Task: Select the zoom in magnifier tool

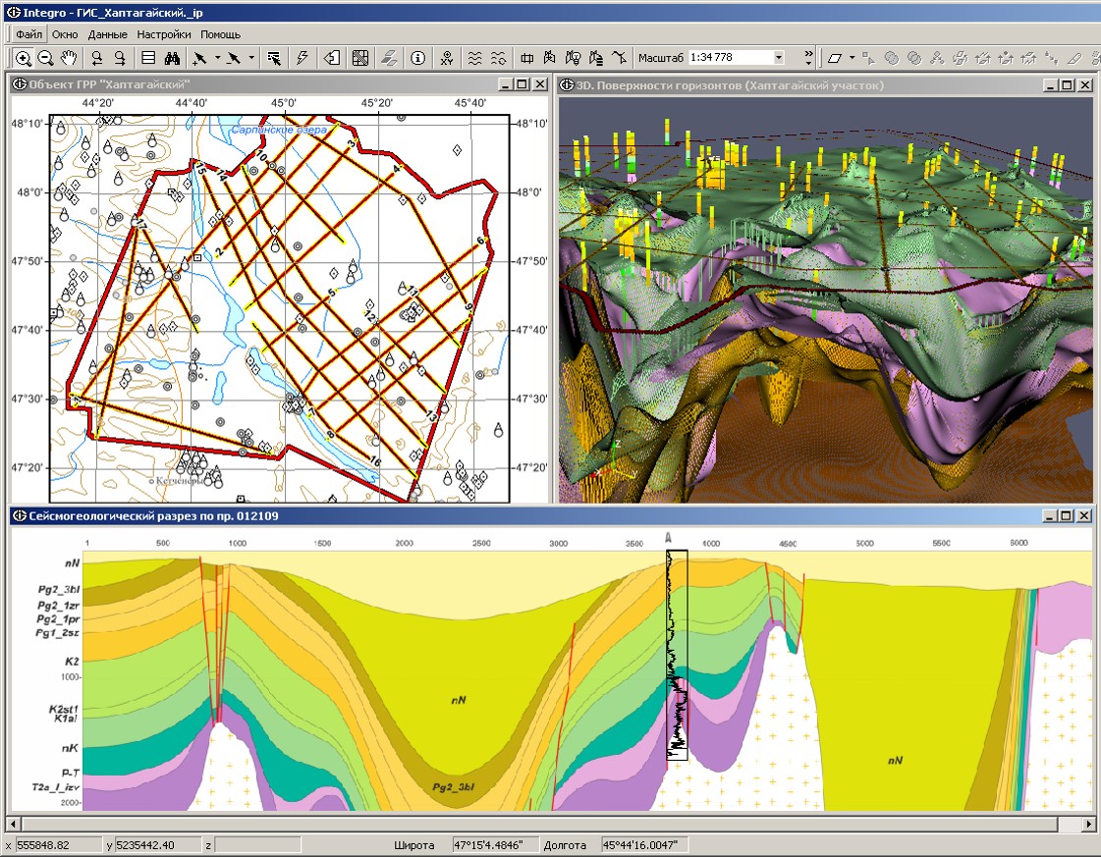Action: [x=24, y=58]
